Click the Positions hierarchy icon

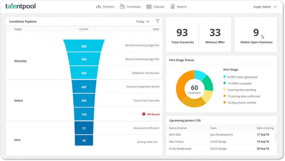99,7
